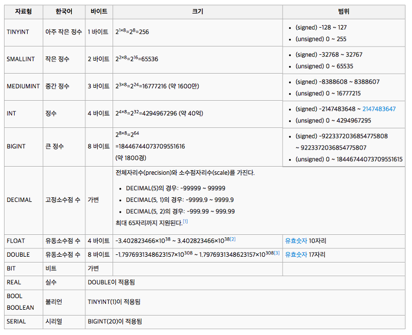Select the BIT cell
This screenshot has height=335, width=412.
pos(24,268)
